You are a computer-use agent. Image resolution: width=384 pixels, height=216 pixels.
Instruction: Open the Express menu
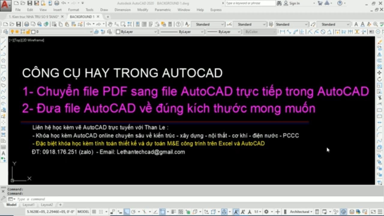216,10
